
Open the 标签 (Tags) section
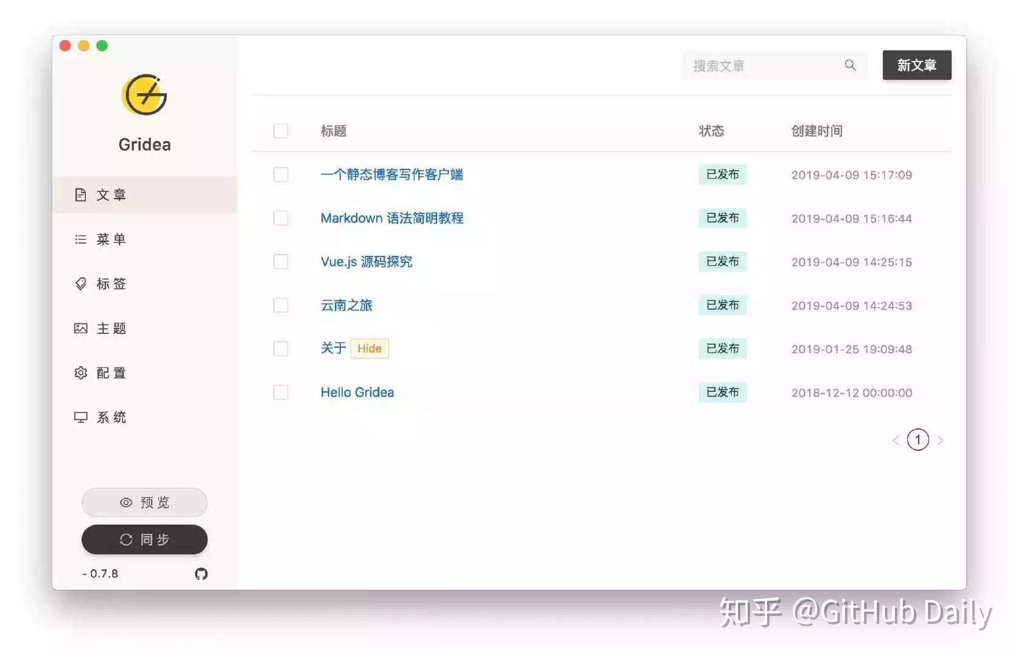tap(111, 283)
